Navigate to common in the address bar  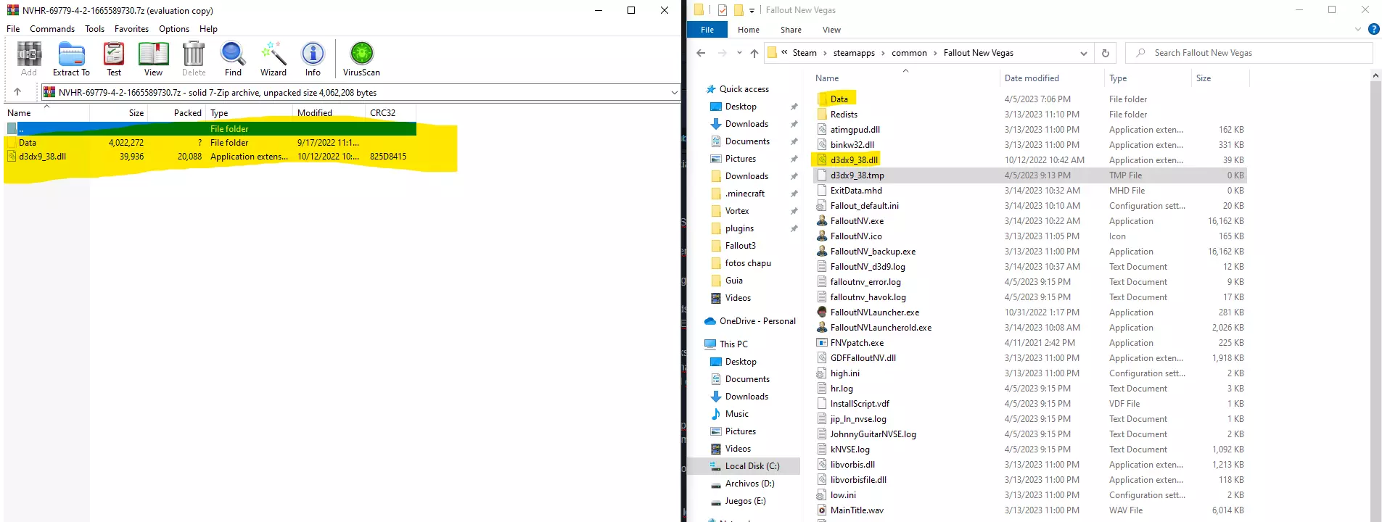(x=909, y=53)
